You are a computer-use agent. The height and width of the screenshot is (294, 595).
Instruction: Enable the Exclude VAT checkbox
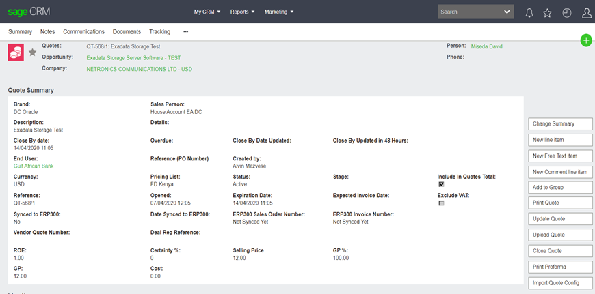coord(441,203)
